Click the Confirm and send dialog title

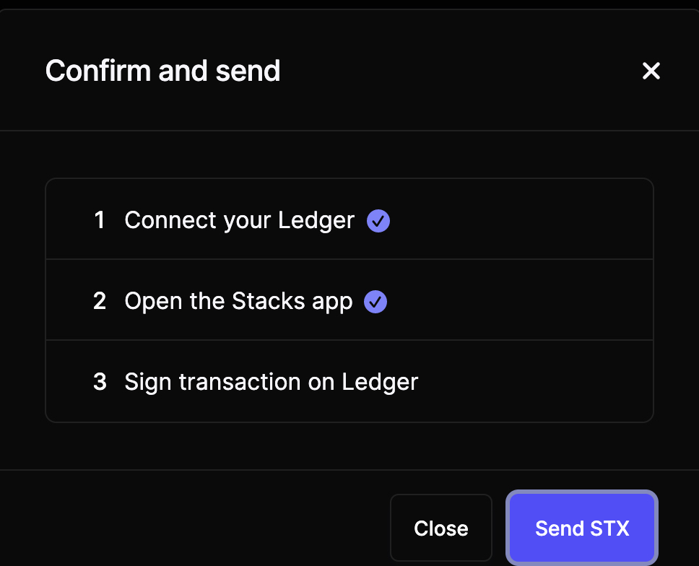[162, 71]
